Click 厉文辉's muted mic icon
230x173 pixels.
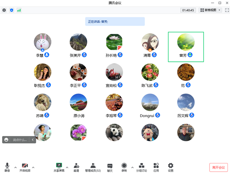[x=192, y=115]
